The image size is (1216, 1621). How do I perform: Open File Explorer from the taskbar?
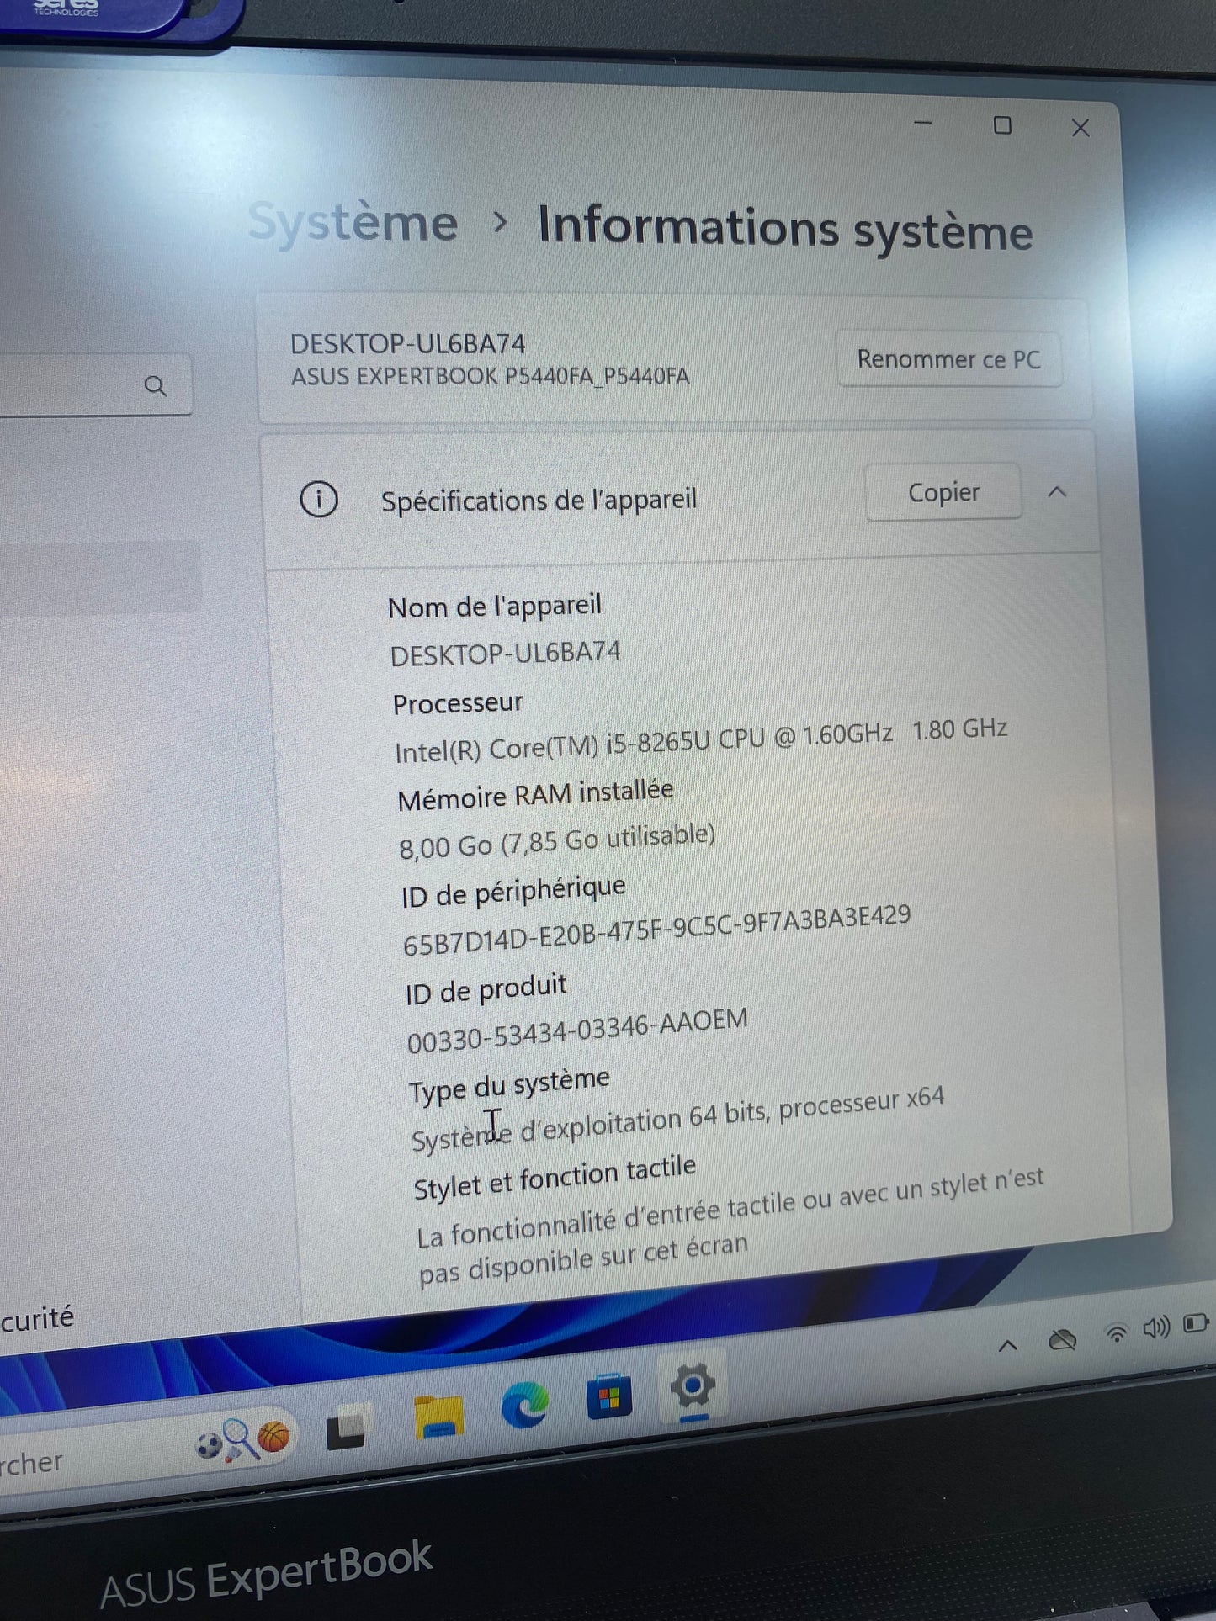coord(438,1417)
